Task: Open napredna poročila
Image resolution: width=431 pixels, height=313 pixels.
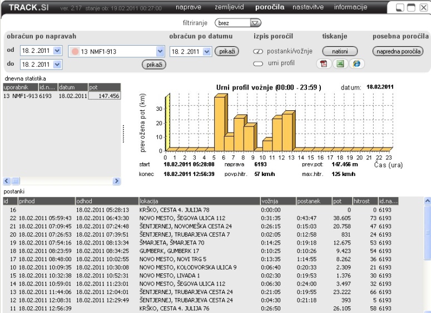Action: pos(398,51)
